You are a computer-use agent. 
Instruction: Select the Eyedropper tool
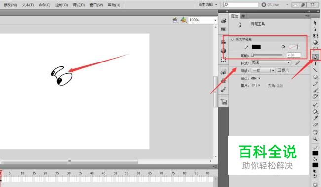click(315, 118)
